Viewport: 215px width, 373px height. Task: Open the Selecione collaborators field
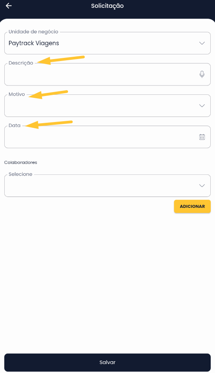tap(107, 186)
